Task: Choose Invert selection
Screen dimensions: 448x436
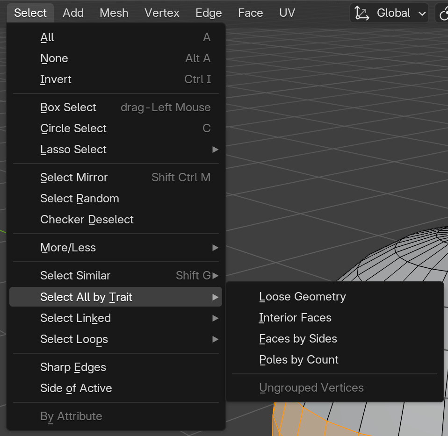Action: click(116, 79)
